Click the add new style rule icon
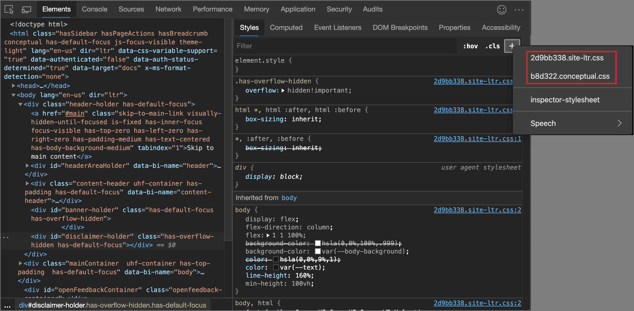This screenshot has height=311, width=634. point(512,46)
